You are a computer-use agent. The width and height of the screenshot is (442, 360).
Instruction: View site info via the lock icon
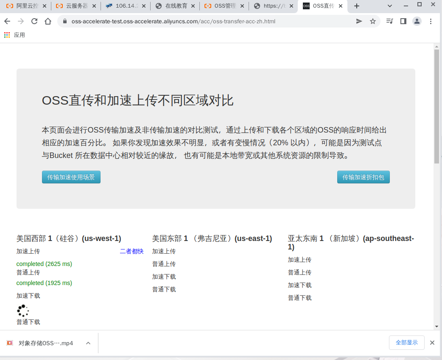coord(65,21)
